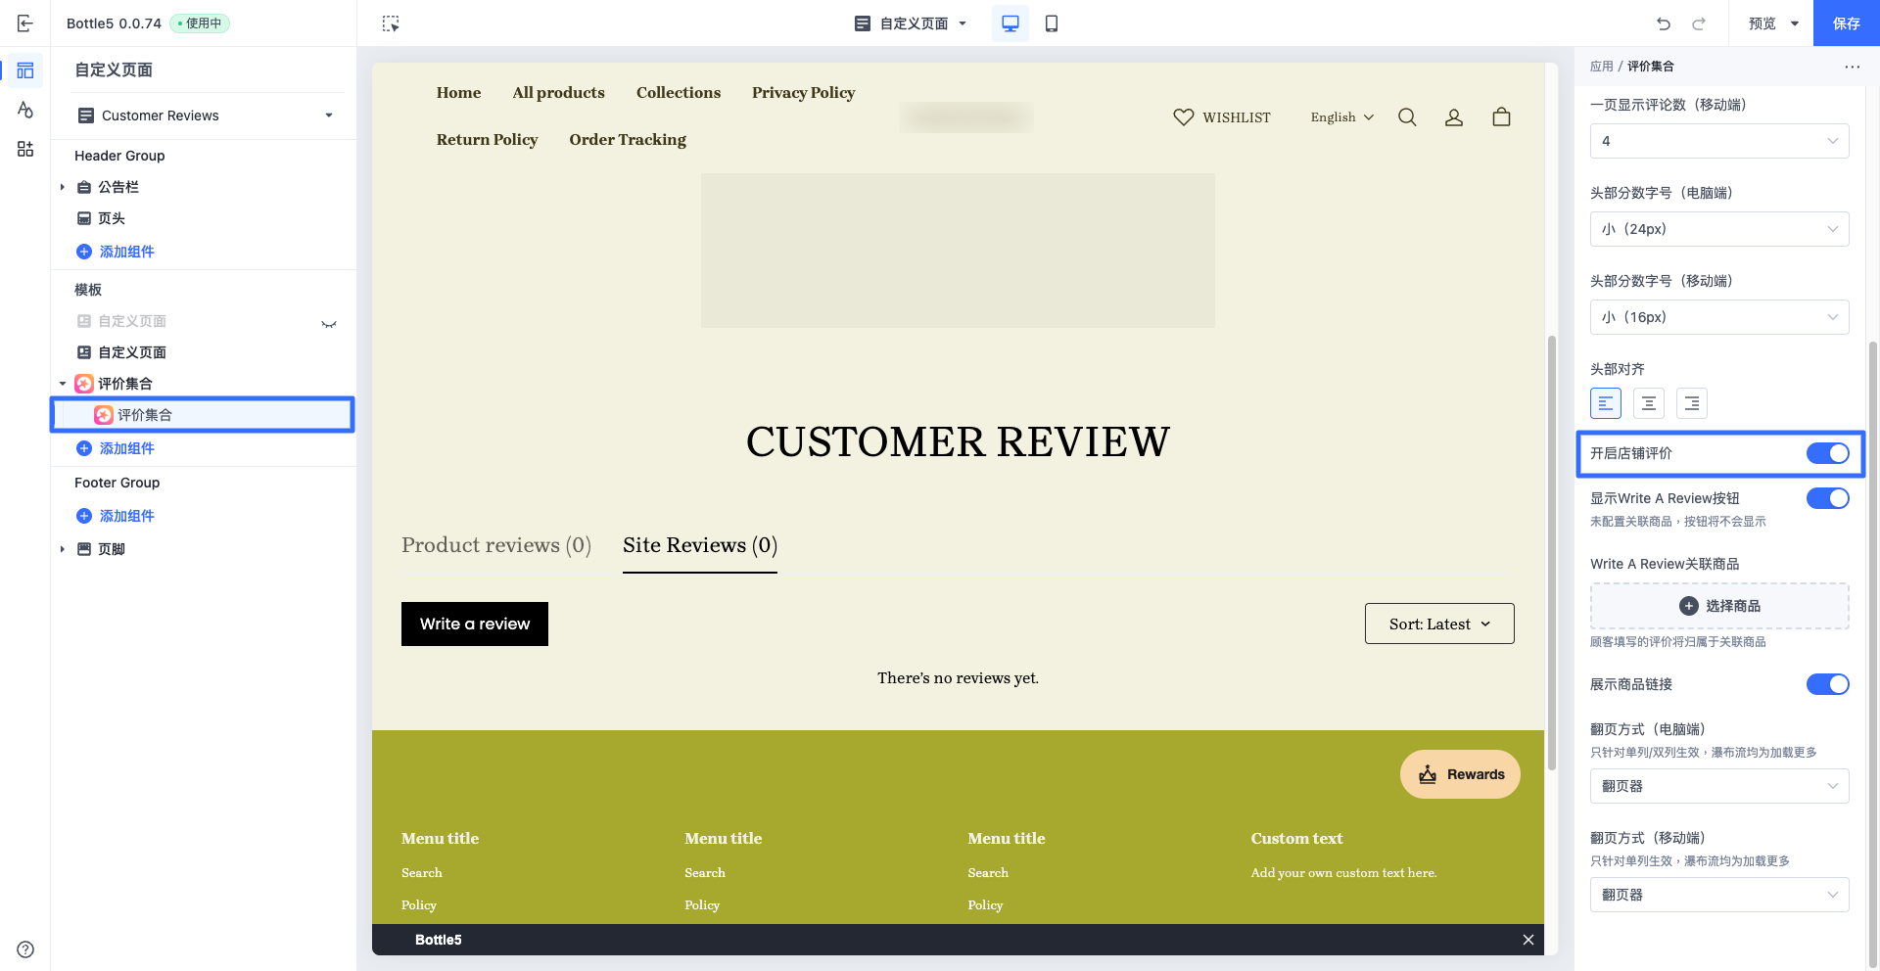Screen dimensions: 1880x971
Task: Click the three-dot more options icon
Action: coord(1852,67)
